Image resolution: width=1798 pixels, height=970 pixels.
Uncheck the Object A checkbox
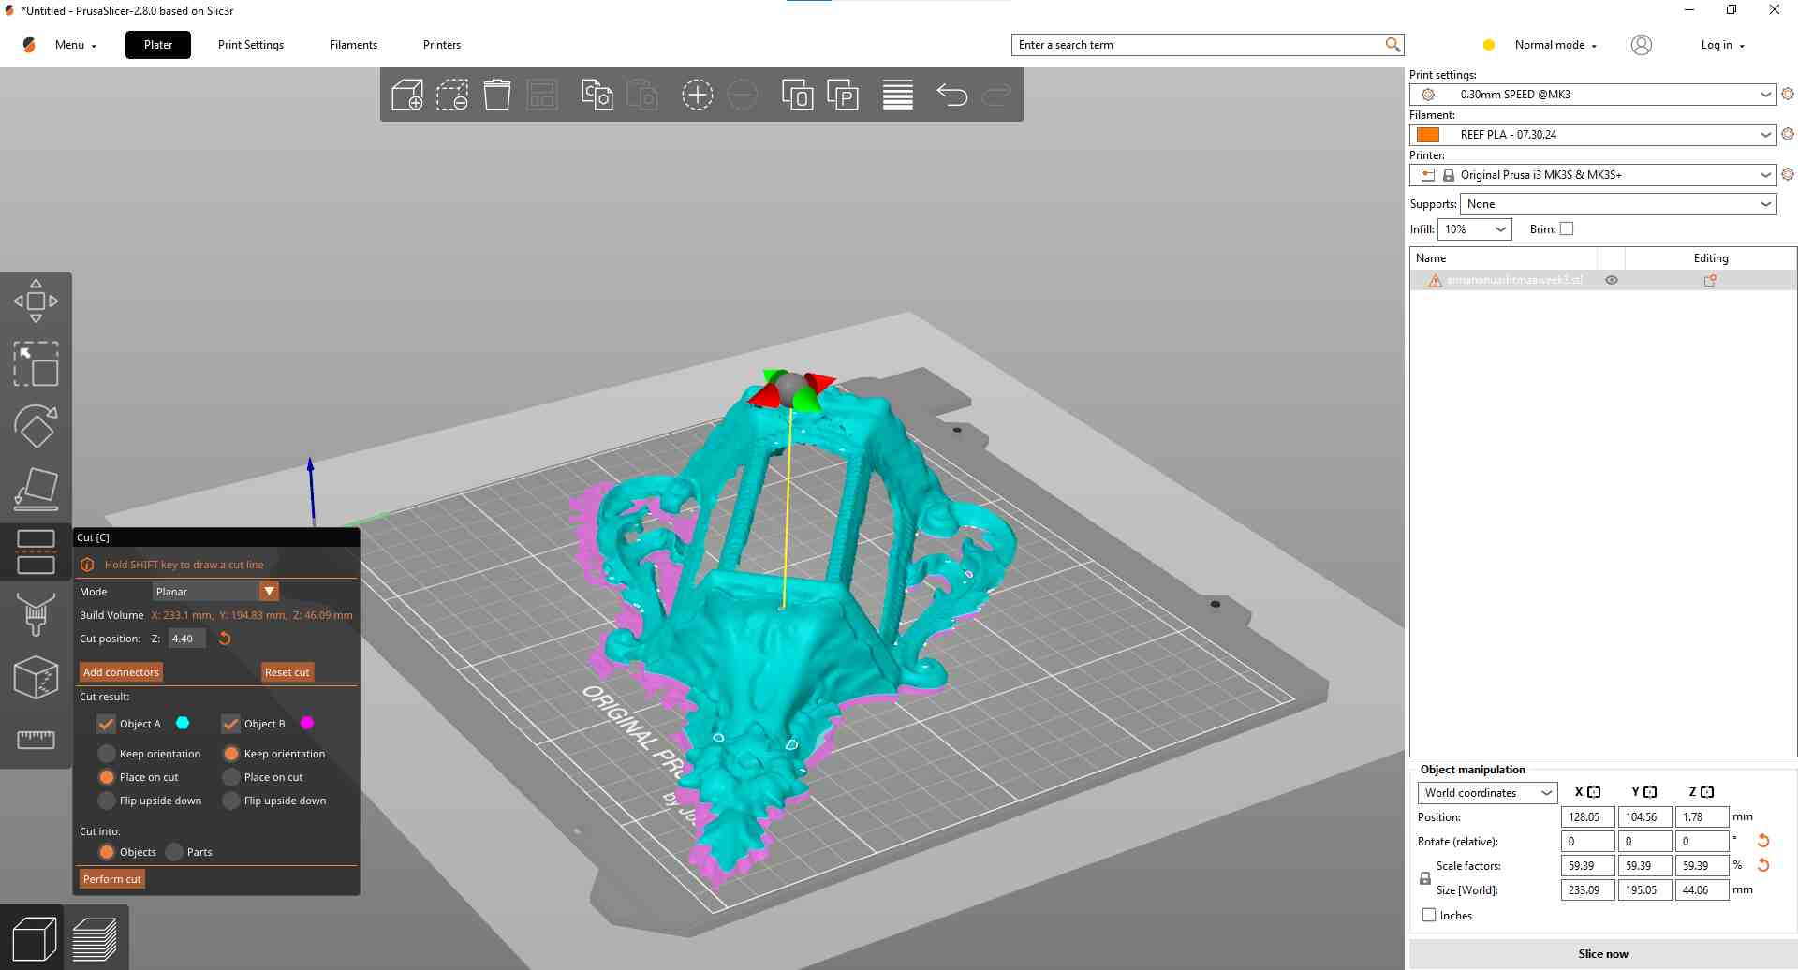(106, 724)
